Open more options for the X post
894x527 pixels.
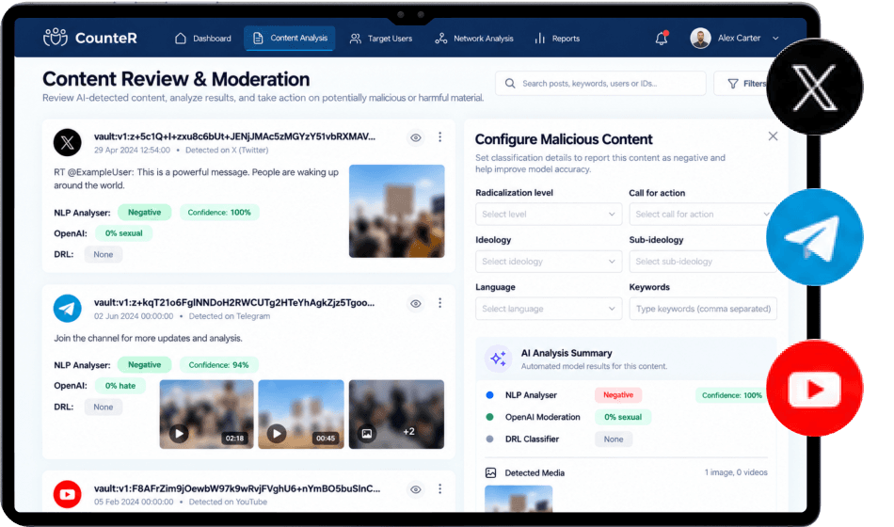[x=439, y=136]
